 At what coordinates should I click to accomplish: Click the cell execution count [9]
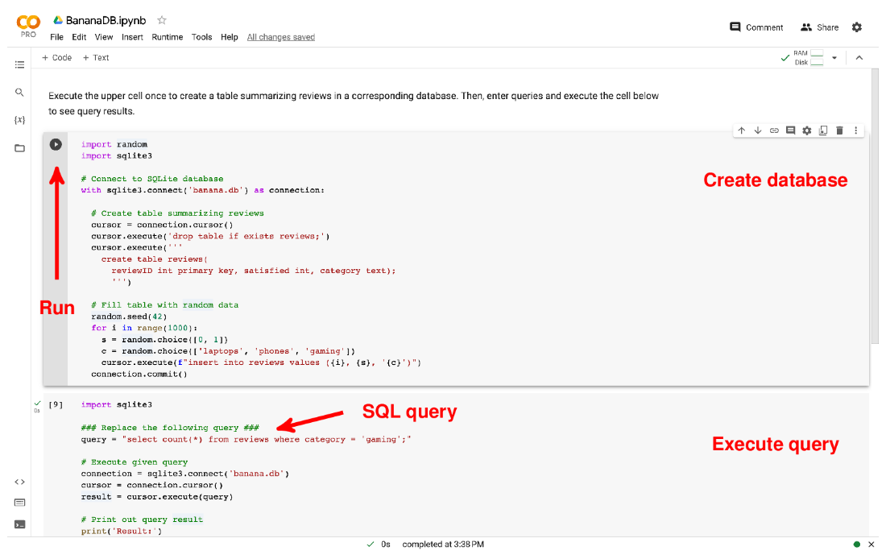click(56, 404)
